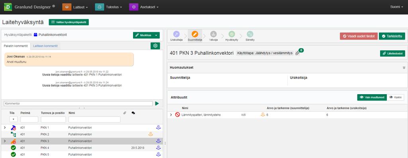The height and width of the screenshot is (158, 408).
Task: Click the Valitse hyväksyntäpaketti button
Action: pos(69,22)
